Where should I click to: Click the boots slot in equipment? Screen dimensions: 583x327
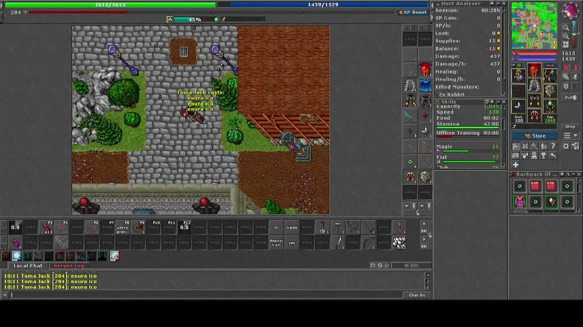(x=534, y=116)
